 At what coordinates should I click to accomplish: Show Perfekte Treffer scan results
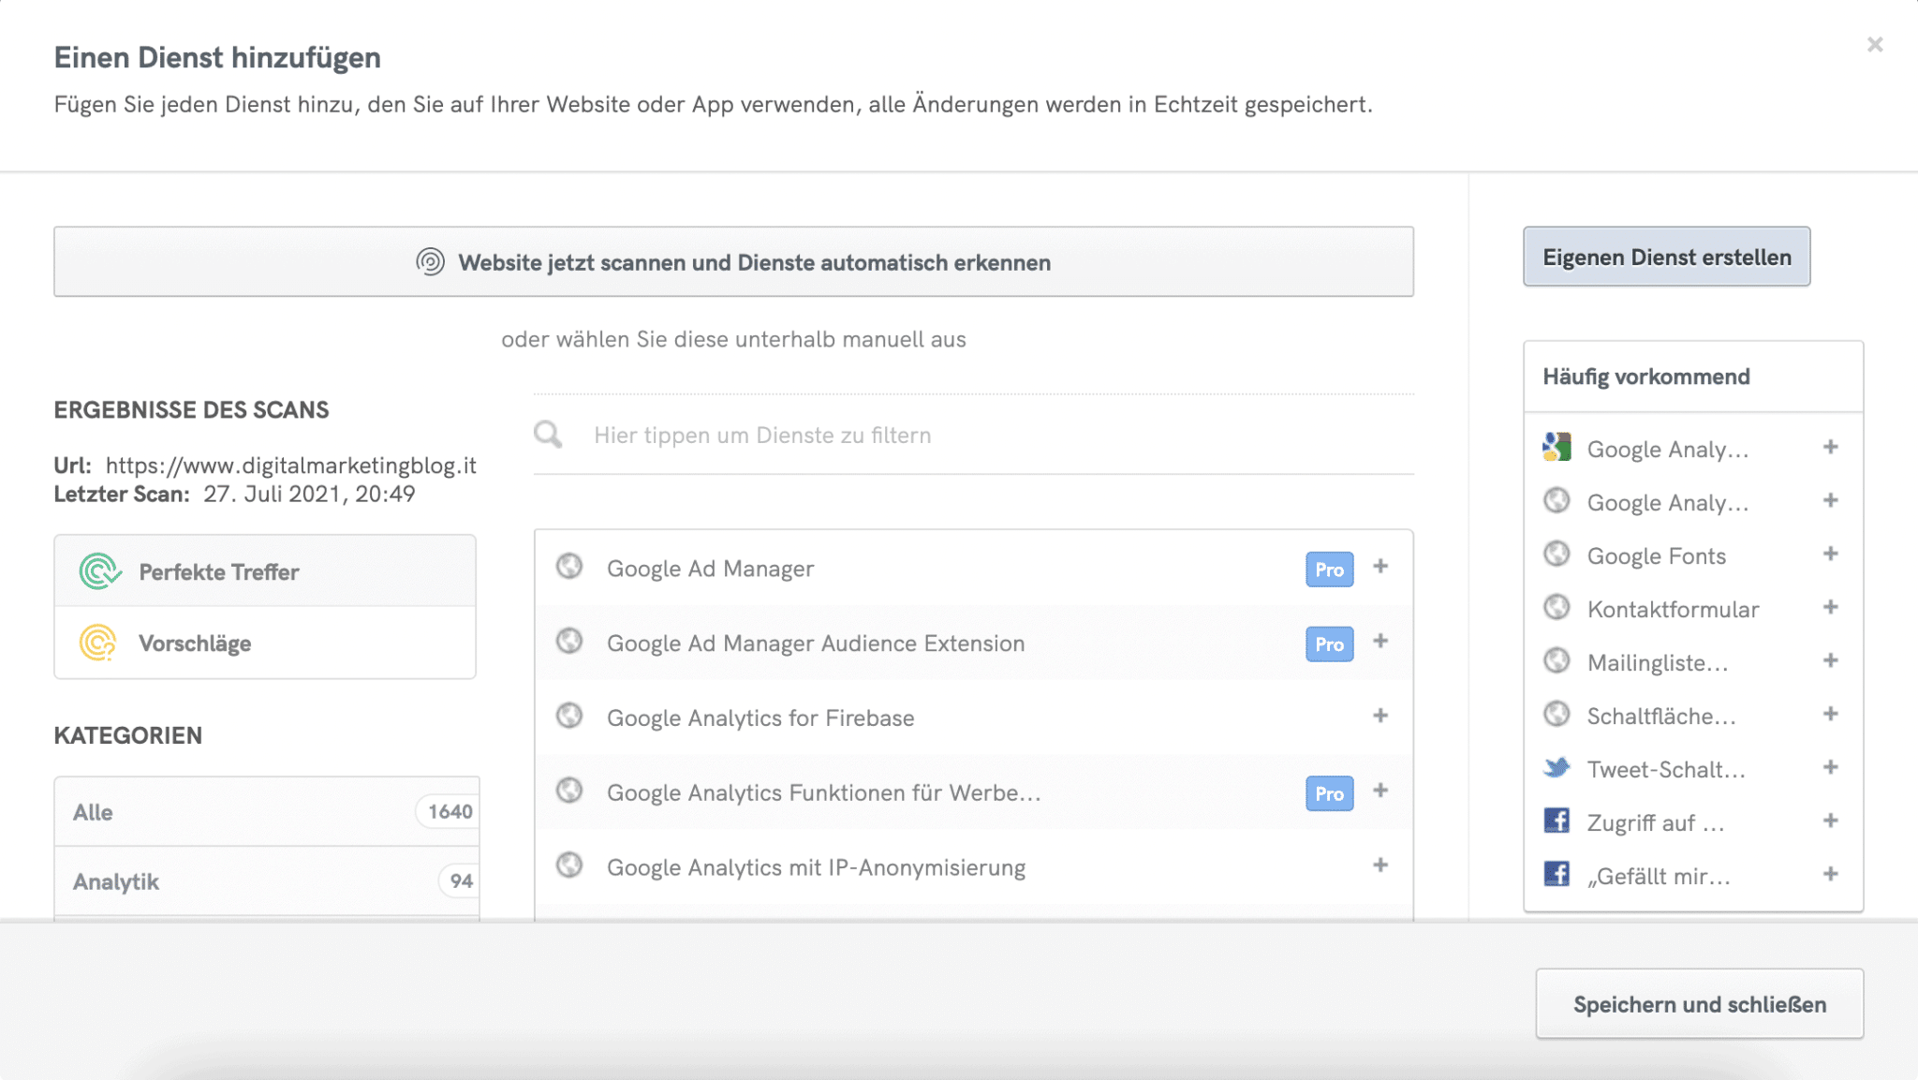point(265,571)
